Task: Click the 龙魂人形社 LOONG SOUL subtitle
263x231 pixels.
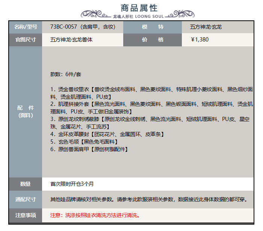Action: (x=138, y=17)
